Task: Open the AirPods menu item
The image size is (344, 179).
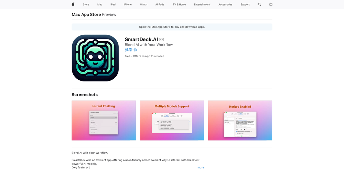Action: click(x=160, y=4)
